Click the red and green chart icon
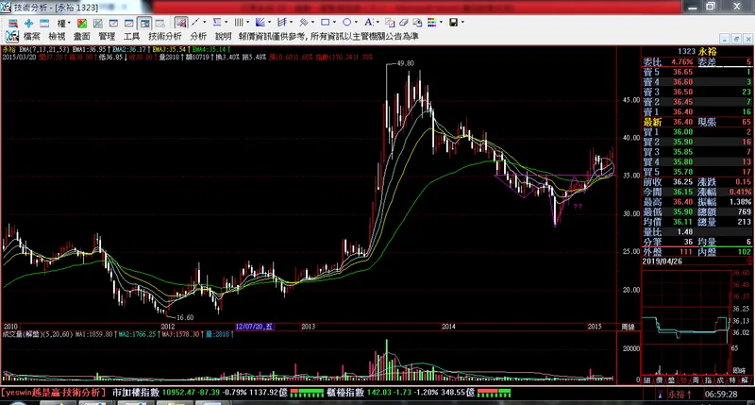755x405 pixels. coord(82,23)
